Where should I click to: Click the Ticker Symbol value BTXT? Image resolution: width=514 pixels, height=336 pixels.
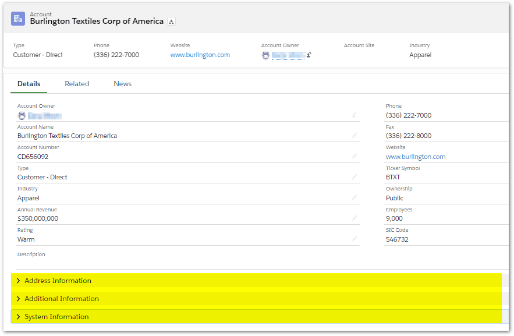pyautogui.click(x=393, y=177)
